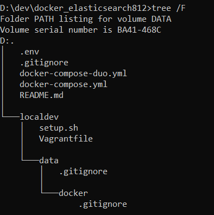Image resolution: width=214 pixels, height=215 pixels.
Task: Click the volume serial number BA41-468C
Action: coord(139,30)
